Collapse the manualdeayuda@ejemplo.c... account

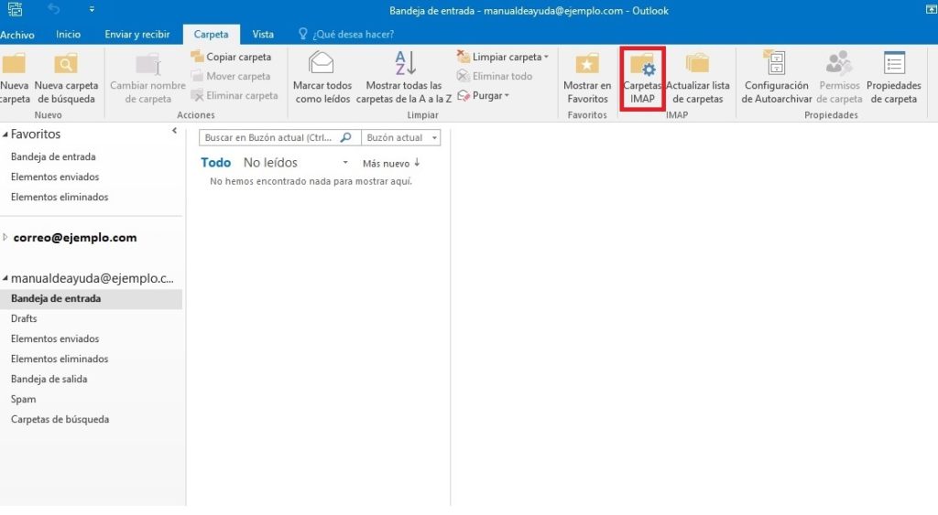point(5,278)
